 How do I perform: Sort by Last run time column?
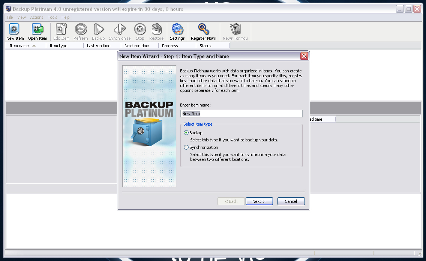tap(102, 46)
